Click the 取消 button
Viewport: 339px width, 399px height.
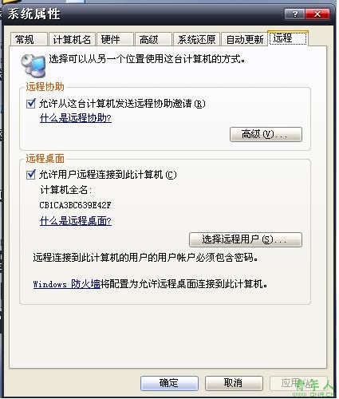tap(234, 383)
